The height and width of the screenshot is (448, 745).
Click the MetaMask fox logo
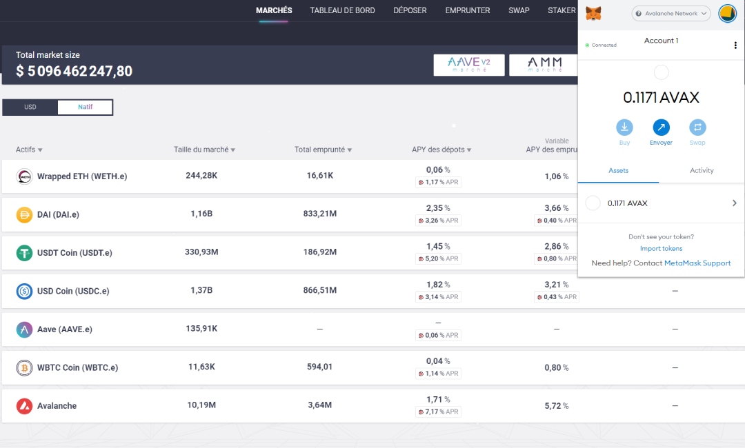pyautogui.click(x=593, y=13)
